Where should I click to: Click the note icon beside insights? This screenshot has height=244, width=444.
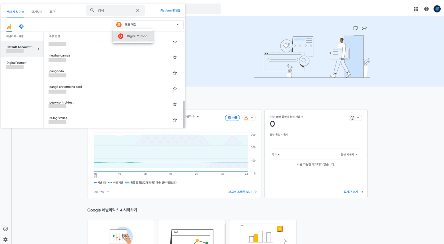click(x=355, y=28)
